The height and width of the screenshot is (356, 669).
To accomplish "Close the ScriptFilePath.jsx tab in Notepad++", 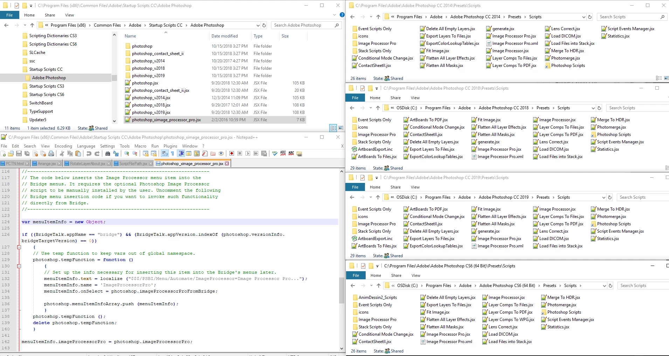I will [x=151, y=163].
